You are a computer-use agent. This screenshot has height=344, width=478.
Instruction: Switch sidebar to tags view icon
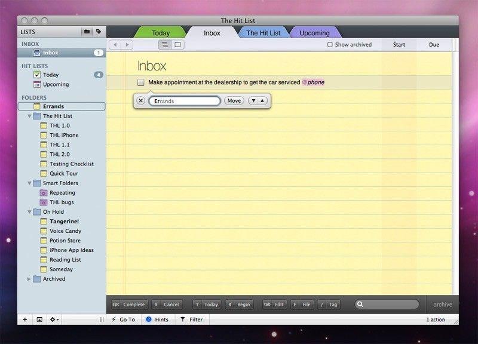click(x=99, y=32)
